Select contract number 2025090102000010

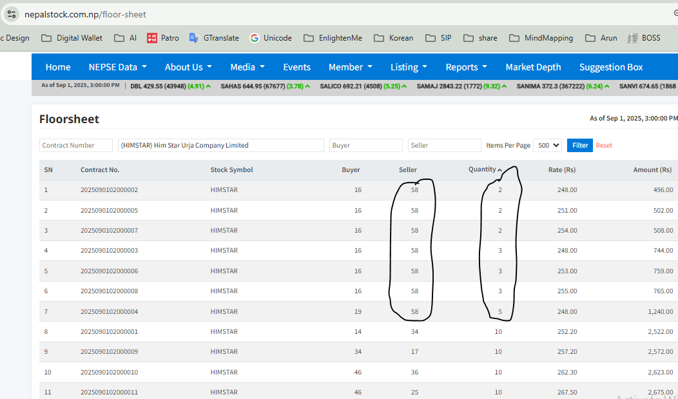(x=109, y=372)
